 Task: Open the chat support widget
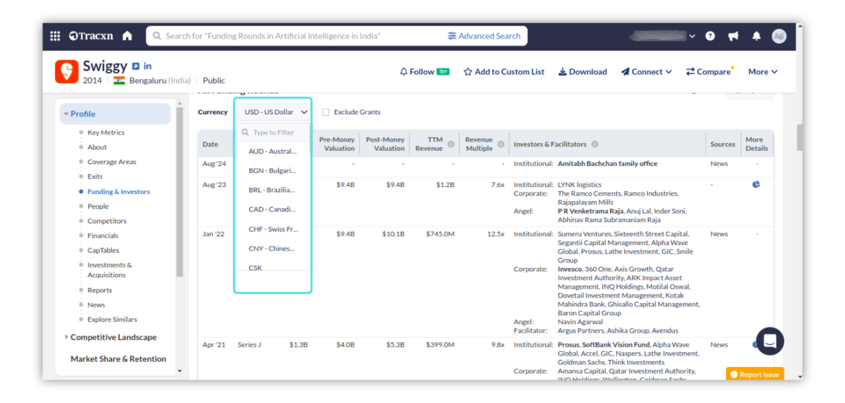pyautogui.click(x=770, y=341)
